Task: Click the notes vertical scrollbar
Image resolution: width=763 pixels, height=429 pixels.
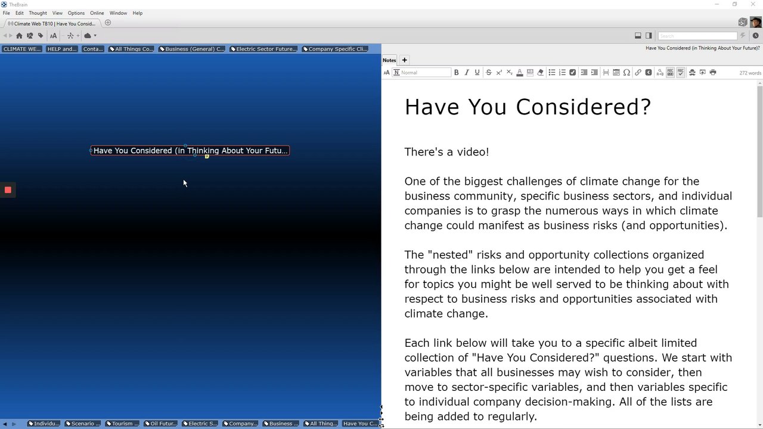Action: (760, 152)
